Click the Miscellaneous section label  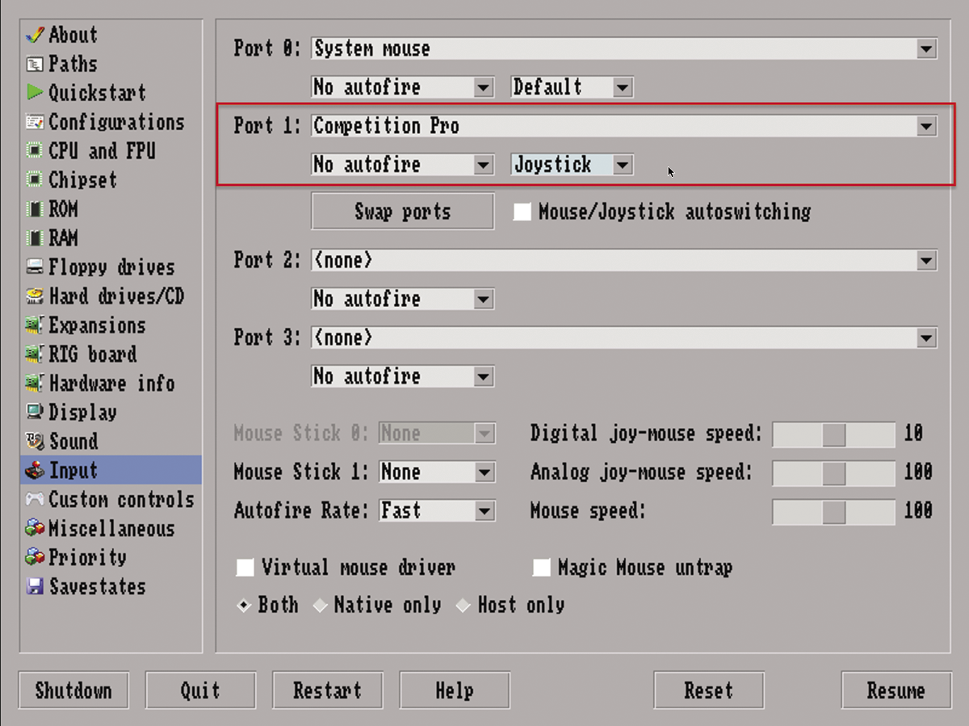point(111,529)
